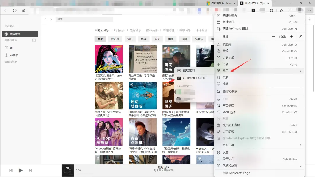Filter playlists by 电子
The width and height of the screenshot is (315, 177).
pyautogui.click(x=157, y=39)
